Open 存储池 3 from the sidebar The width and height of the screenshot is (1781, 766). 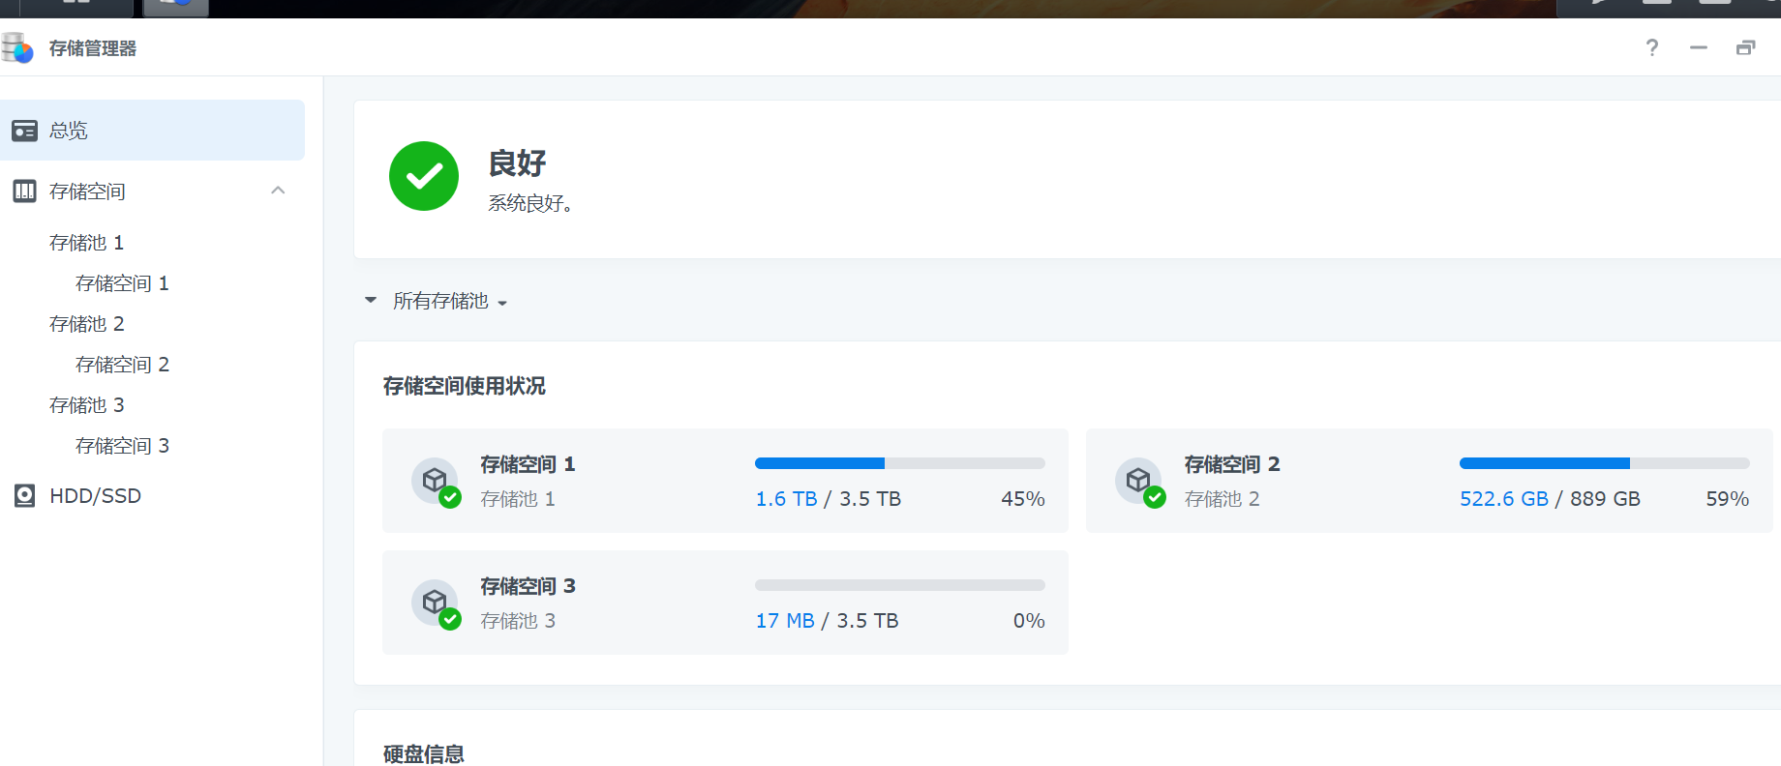(86, 405)
